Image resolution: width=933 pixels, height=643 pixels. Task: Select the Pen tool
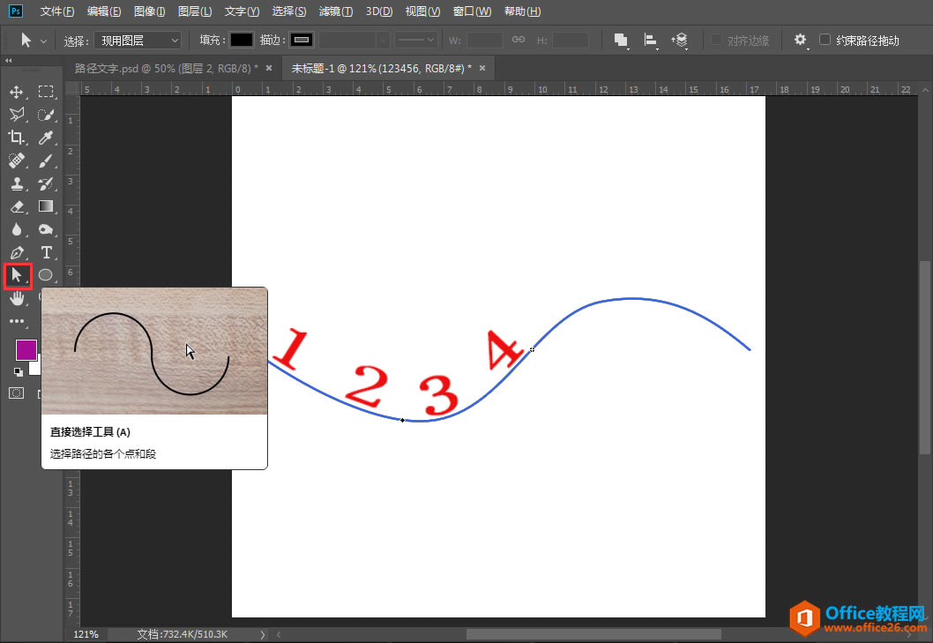pos(17,252)
